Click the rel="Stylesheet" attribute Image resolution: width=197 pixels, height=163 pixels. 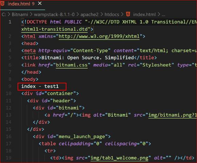click(151, 65)
